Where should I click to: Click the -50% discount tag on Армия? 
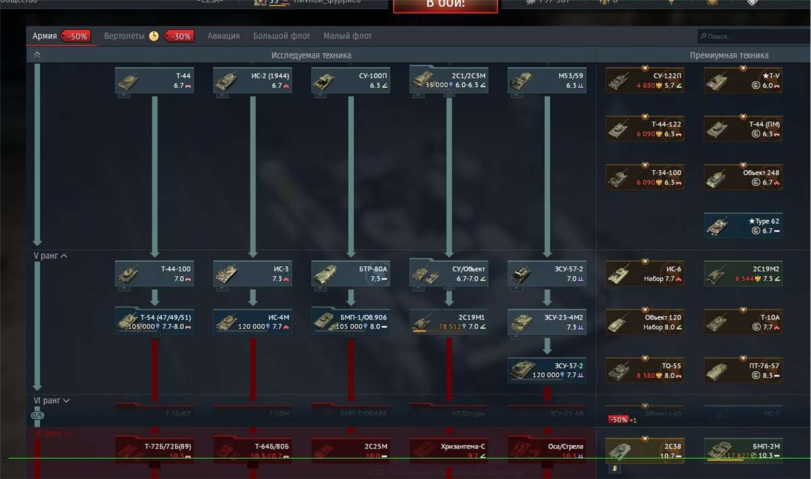click(76, 36)
